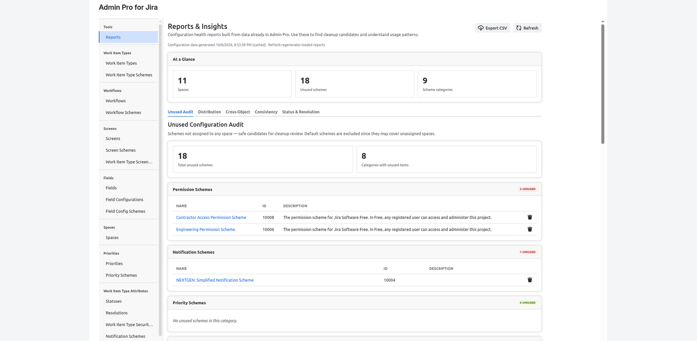Click the main page vertical scrollbar

[603, 83]
